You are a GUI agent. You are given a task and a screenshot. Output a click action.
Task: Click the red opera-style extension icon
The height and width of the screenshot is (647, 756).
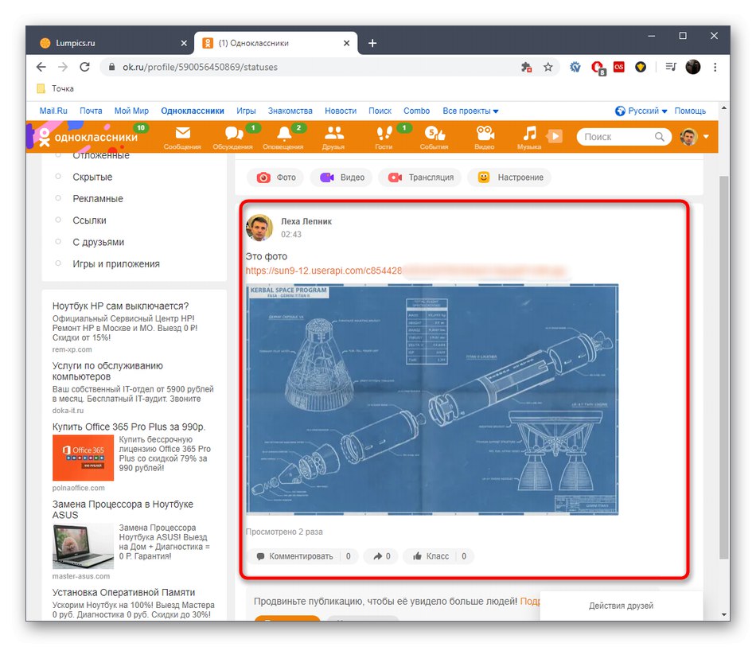pos(598,68)
